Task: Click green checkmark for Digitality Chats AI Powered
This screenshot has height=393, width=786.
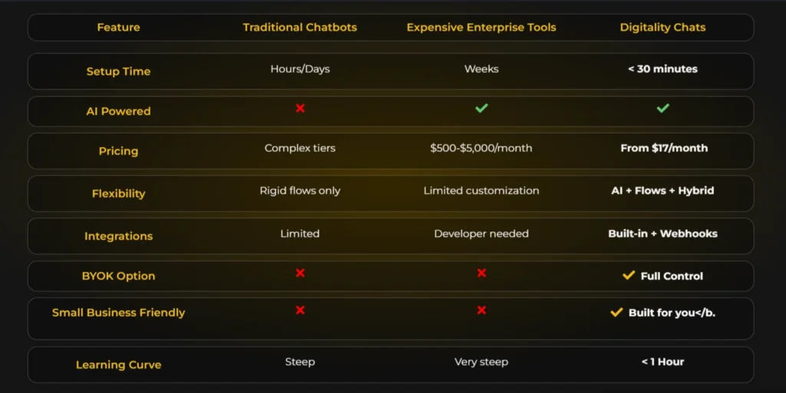Action: pyautogui.click(x=663, y=108)
